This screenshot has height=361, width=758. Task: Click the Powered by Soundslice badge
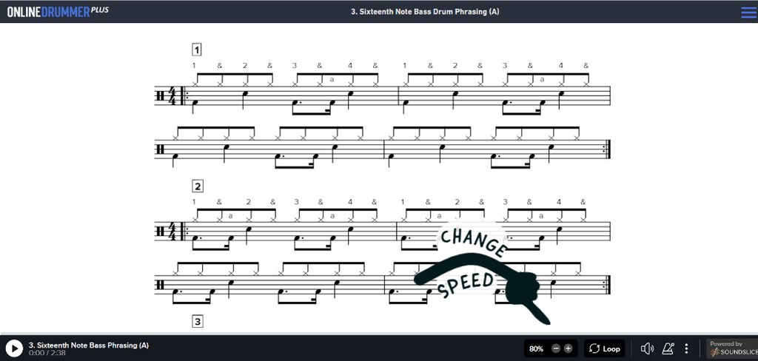(732, 348)
